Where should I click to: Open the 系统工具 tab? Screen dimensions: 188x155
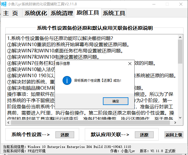(114, 13)
